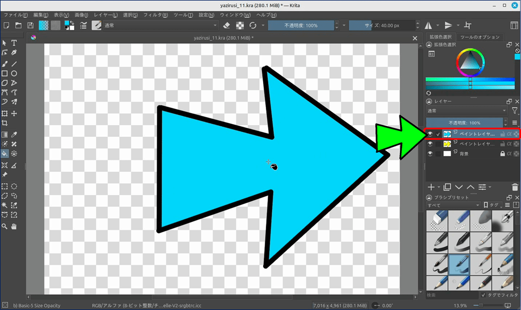Select the Ellipse shape tool
The image size is (521, 310).
click(x=14, y=74)
